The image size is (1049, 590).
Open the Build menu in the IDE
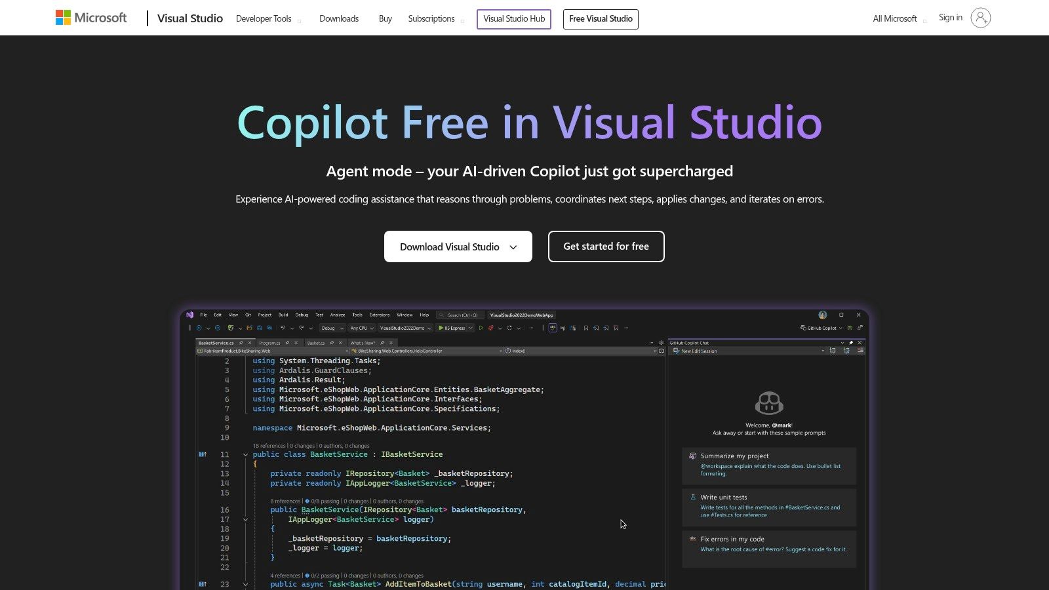pos(283,315)
